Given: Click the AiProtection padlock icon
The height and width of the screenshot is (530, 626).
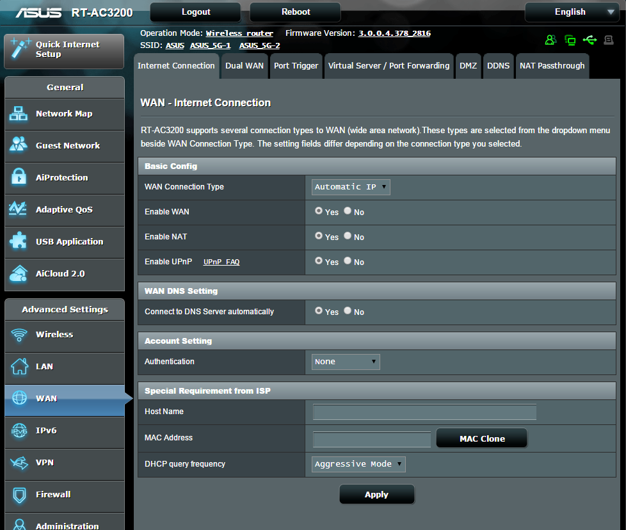Looking at the screenshot, I should [x=19, y=177].
